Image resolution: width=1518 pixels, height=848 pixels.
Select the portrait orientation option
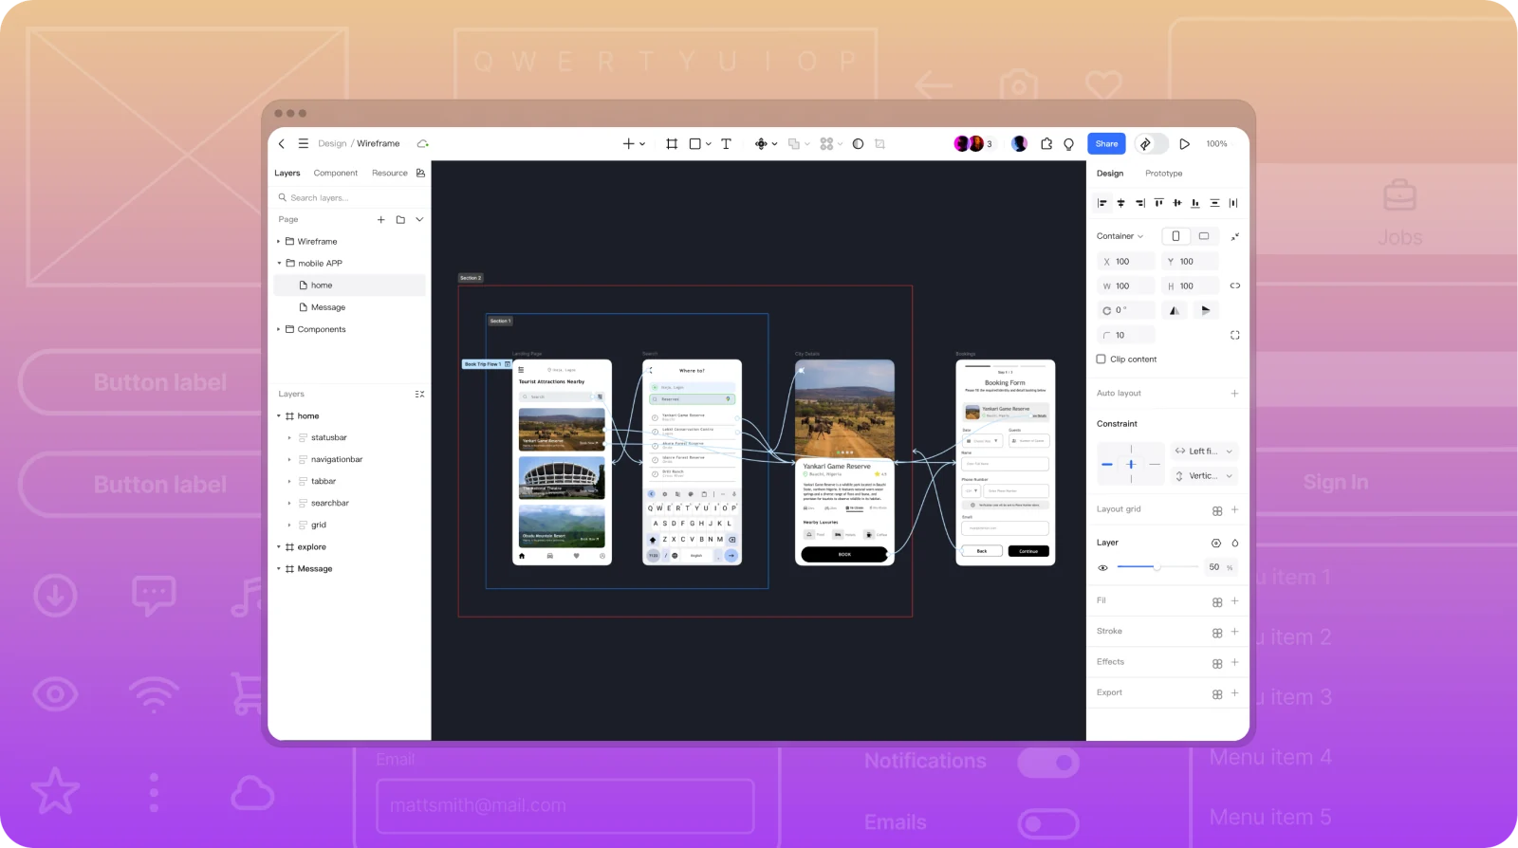click(x=1176, y=236)
